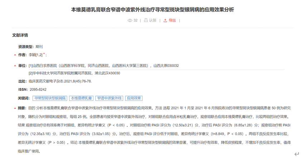This screenshot has width=306, height=161.
Task: Click the article title heading
Action: click(x=153, y=10)
